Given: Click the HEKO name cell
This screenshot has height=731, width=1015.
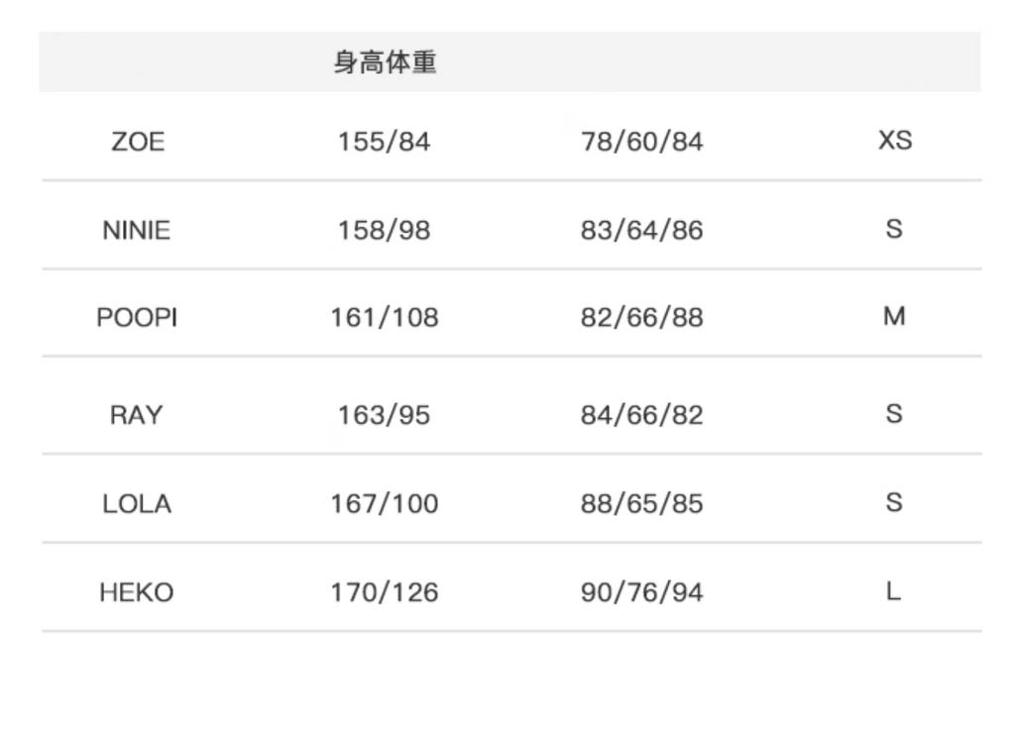Looking at the screenshot, I should pyautogui.click(x=137, y=593).
